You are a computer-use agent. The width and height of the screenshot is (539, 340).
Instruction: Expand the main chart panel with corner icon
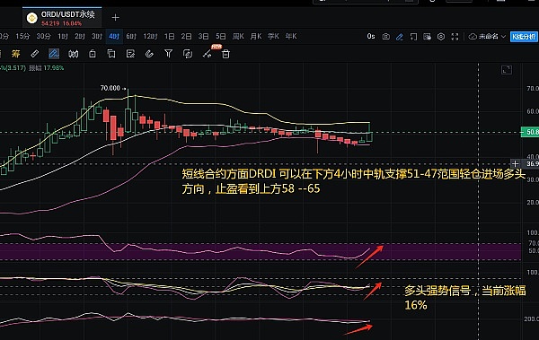tap(507, 70)
